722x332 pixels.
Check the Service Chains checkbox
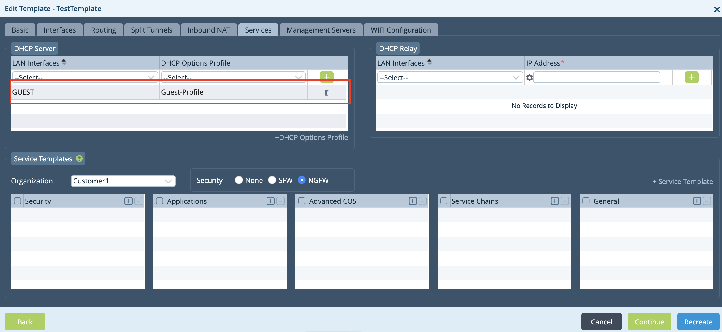click(444, 201)
